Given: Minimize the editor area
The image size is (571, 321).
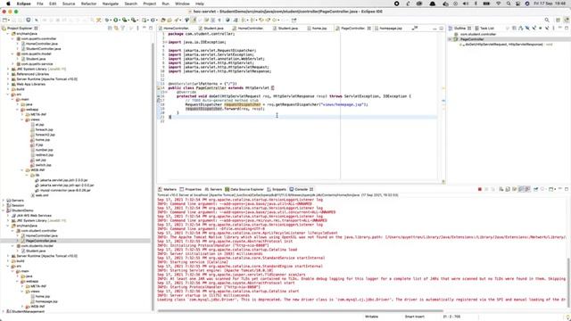Looking at the screenshot, I should 434,28.
